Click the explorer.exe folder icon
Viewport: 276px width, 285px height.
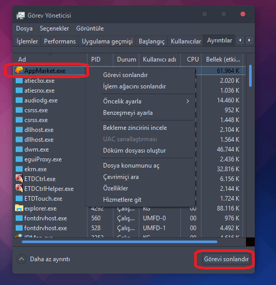pyautogui.click(x=19, y=208)
